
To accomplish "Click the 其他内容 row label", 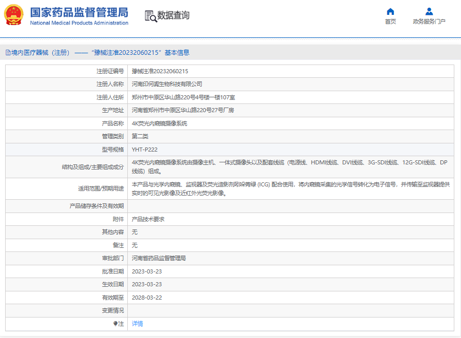I will (113, 232).
